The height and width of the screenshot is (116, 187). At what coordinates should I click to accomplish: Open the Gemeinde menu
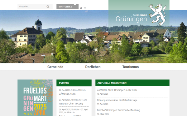[55, 67]
